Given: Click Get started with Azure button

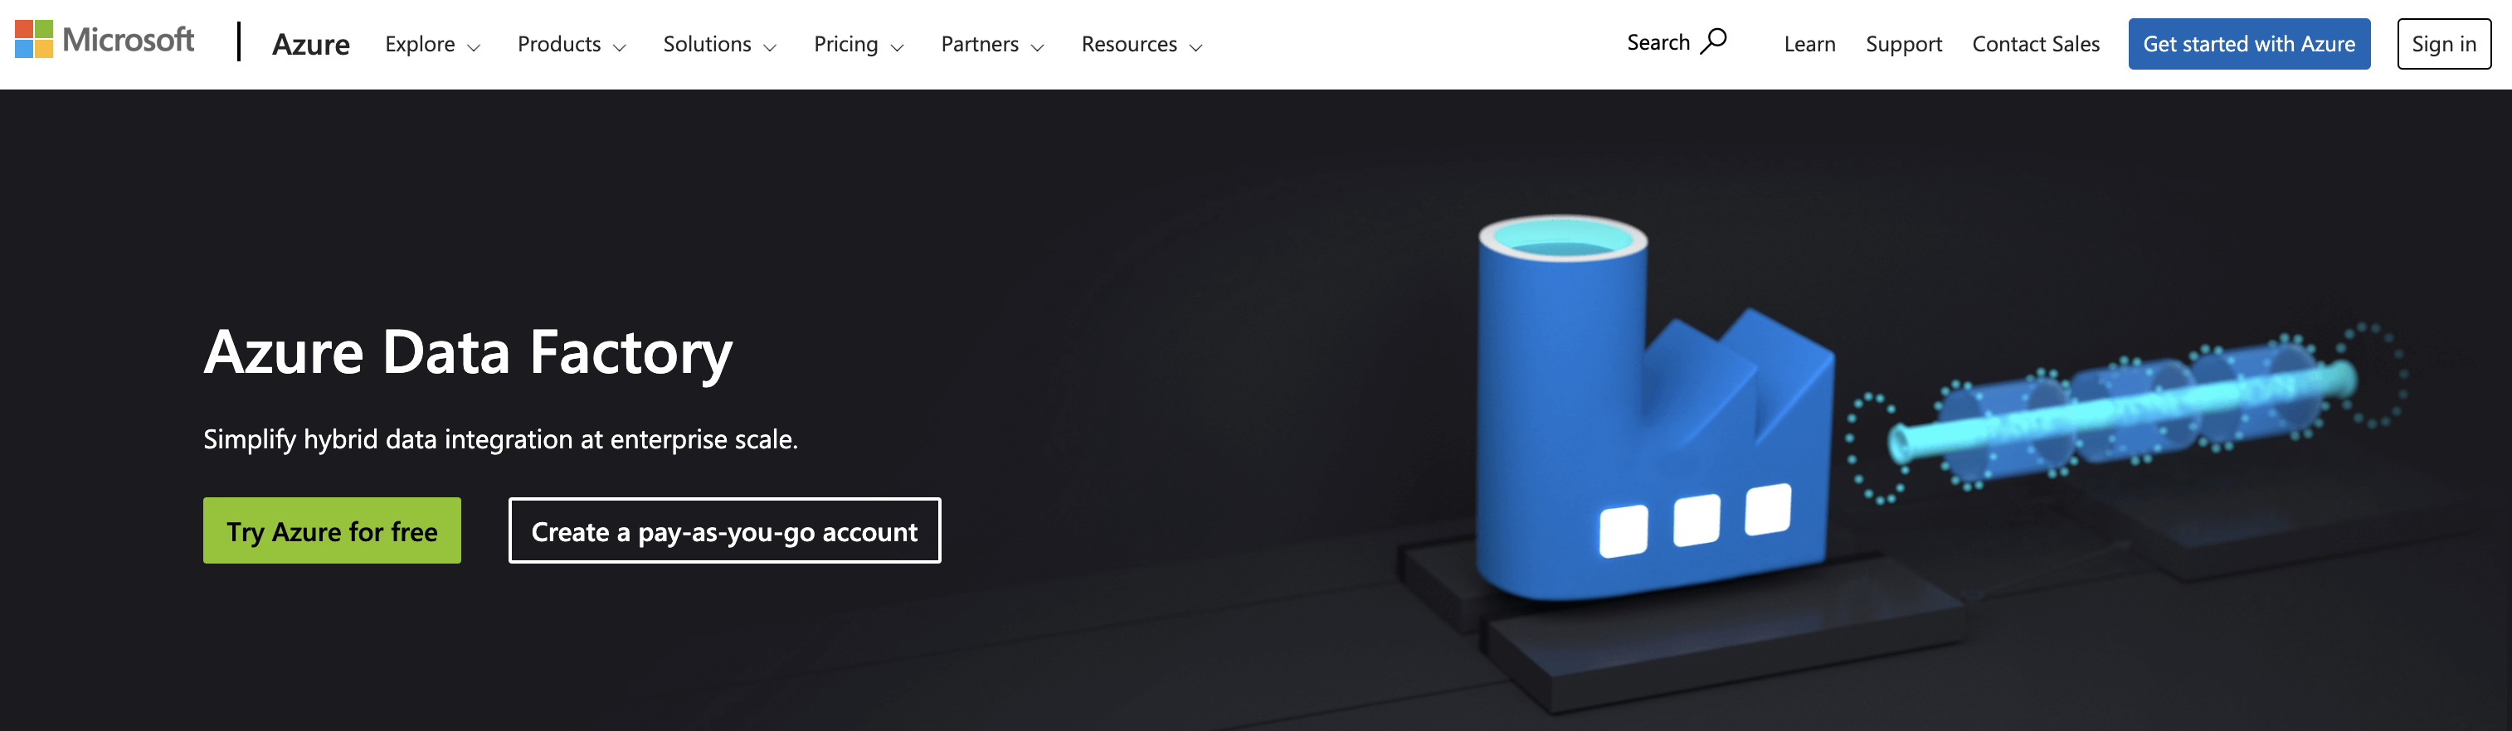Looking at the screenshot, I should click(x=2249, y=44).
